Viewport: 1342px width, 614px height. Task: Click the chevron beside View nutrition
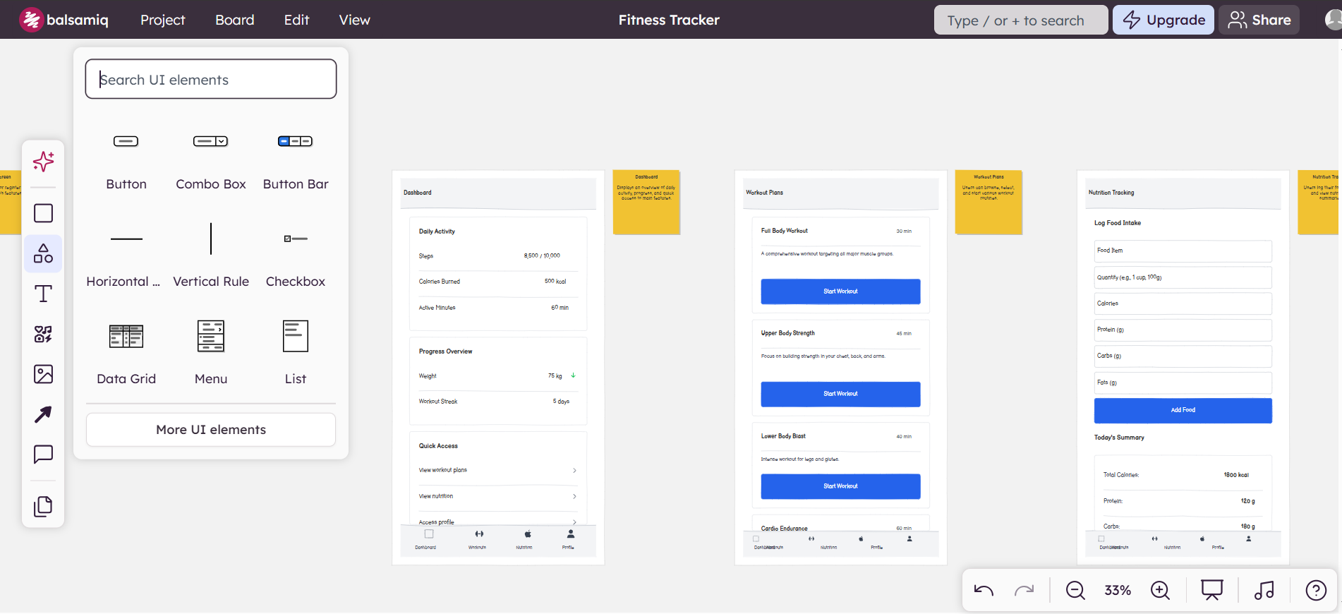574,497
